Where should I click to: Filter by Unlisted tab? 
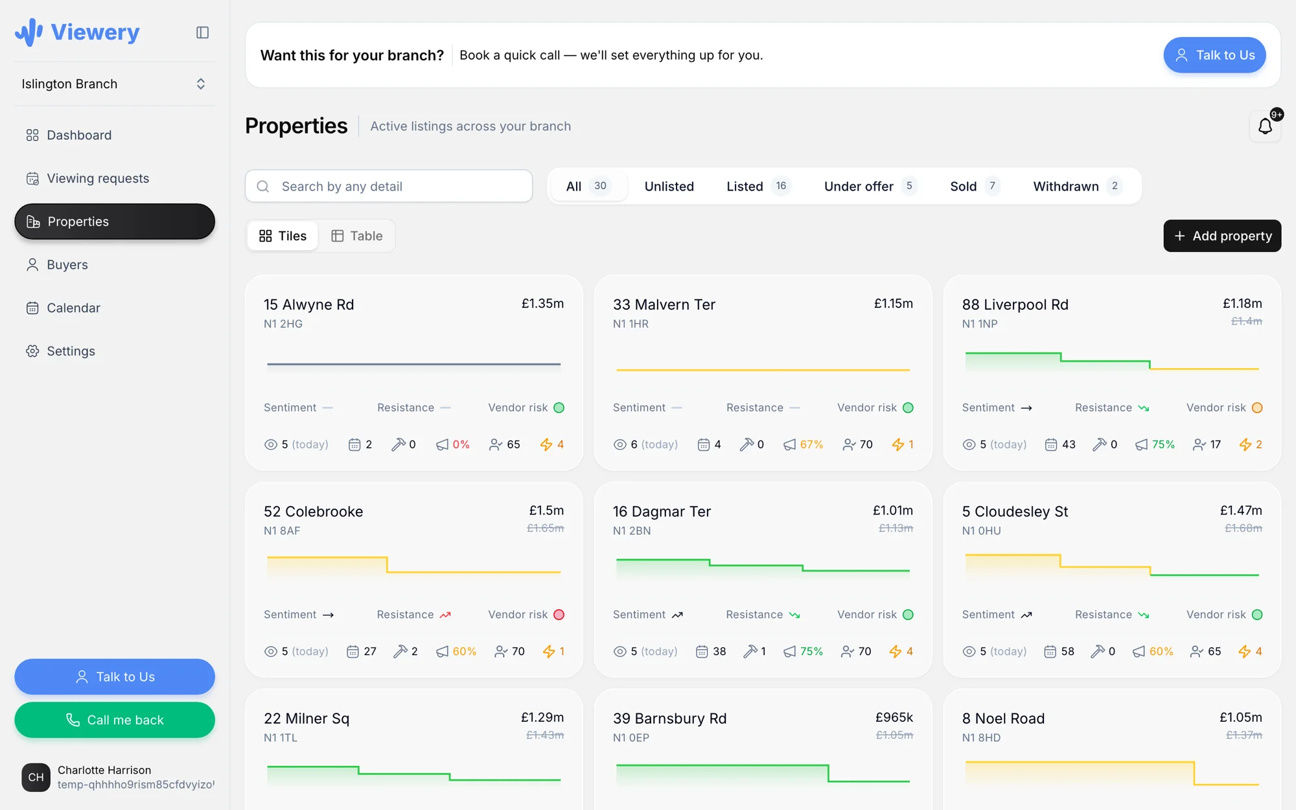(x=669, y=187)
